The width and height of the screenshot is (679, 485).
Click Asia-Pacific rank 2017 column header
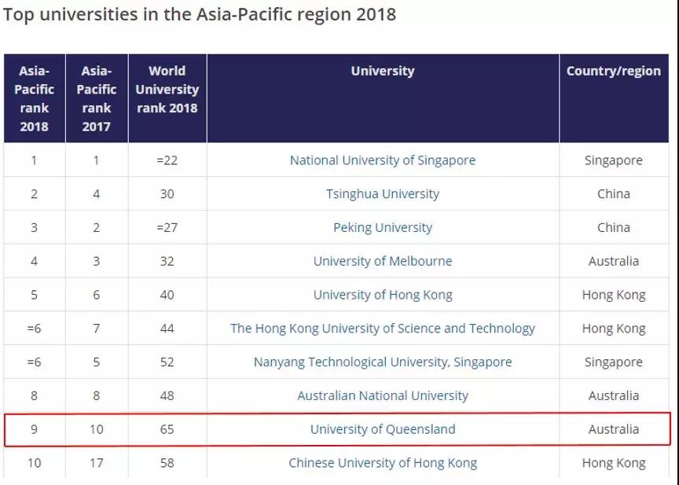tap(97, 98)
